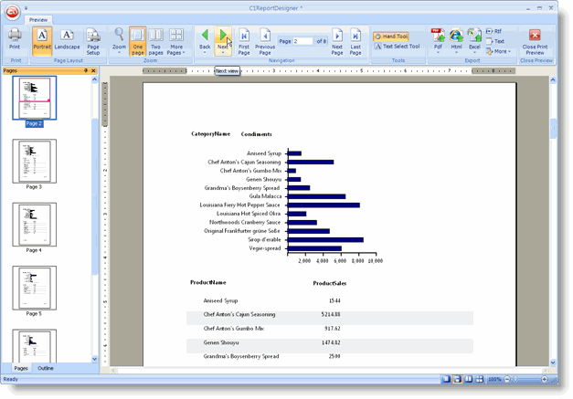Open the More Pages dropdown
Screen dimensions: 573x399
coord(177,40)
